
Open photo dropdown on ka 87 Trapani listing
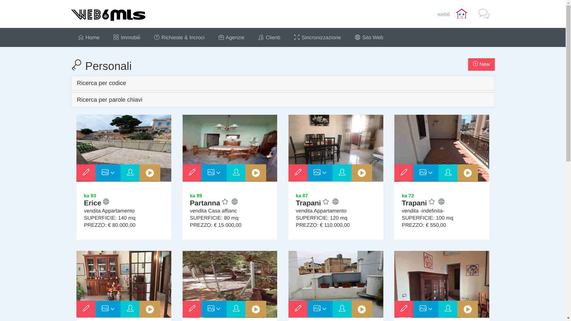320,173
